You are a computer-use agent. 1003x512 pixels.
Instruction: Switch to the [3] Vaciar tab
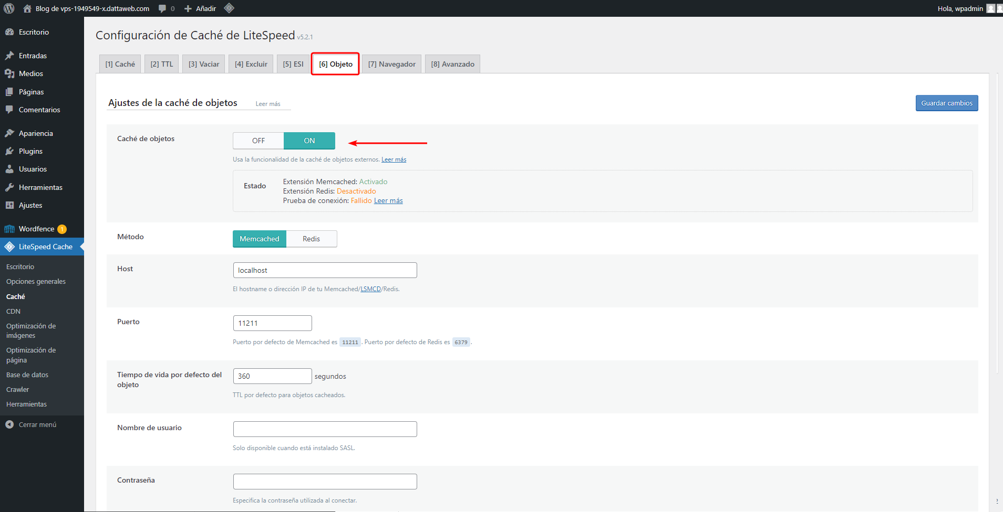[204, 64]
